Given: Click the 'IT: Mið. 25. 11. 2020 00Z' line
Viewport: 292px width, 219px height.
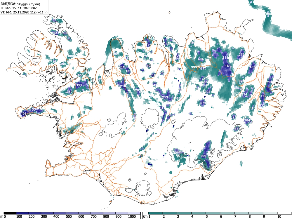Looking at the screenshot, I should 19,8.
